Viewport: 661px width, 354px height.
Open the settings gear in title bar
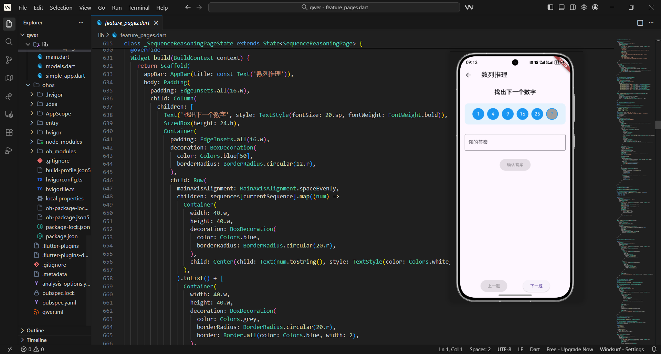pos(584,7)
